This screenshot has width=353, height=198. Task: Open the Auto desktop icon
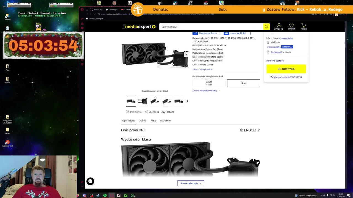[7, 67]
